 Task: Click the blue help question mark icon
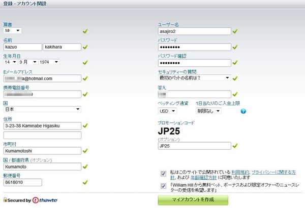(x=243, y=111)
